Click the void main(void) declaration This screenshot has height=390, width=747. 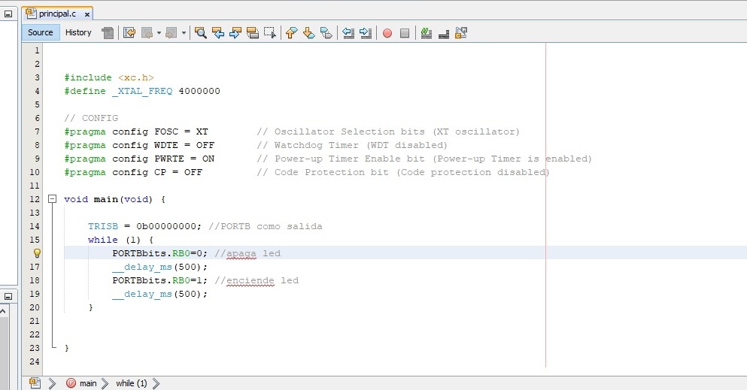tap(108, 199)
